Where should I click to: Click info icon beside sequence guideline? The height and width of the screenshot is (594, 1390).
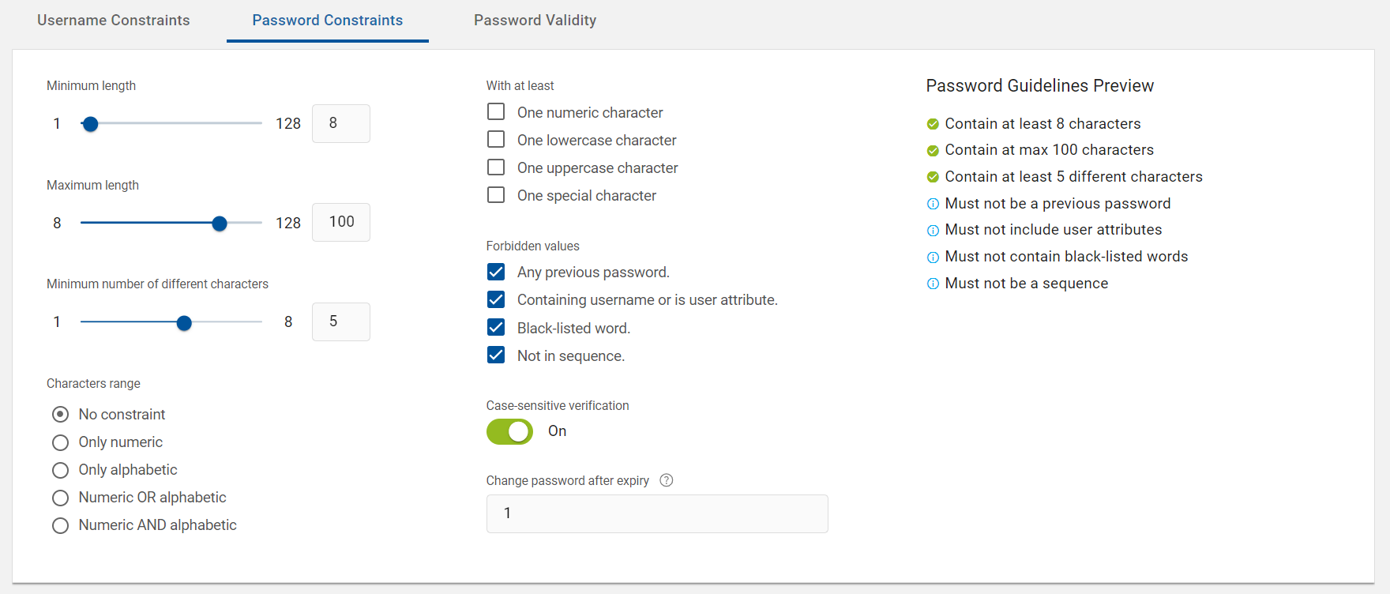pos(933,284)
